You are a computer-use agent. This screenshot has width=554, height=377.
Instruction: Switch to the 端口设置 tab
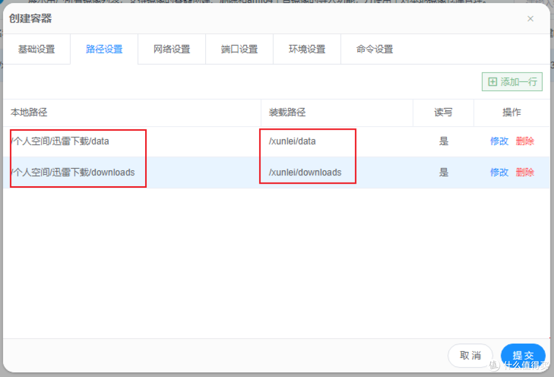coord(239,49)
